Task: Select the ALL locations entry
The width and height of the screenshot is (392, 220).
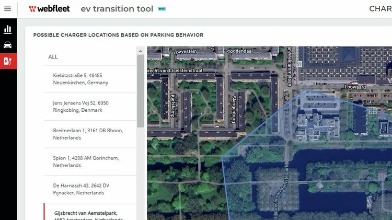Action: click(90, 57)
